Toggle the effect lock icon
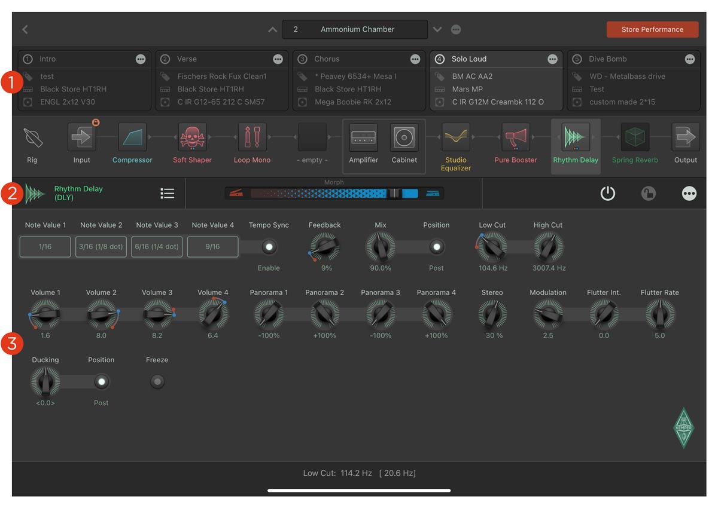The width and height of the screenshot is (718, 508). click(649, 193)
